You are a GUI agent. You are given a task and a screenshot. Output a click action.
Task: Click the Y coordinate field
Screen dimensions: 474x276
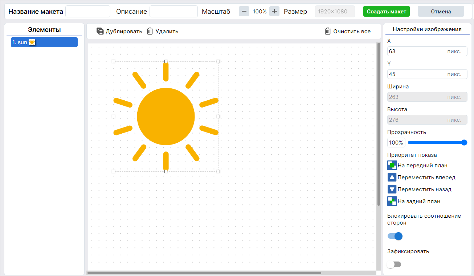(x=416, y=74)
